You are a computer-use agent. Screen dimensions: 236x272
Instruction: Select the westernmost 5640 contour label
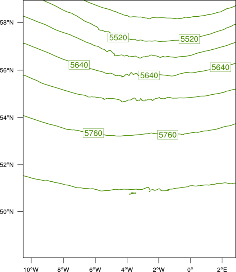[79, 65]
